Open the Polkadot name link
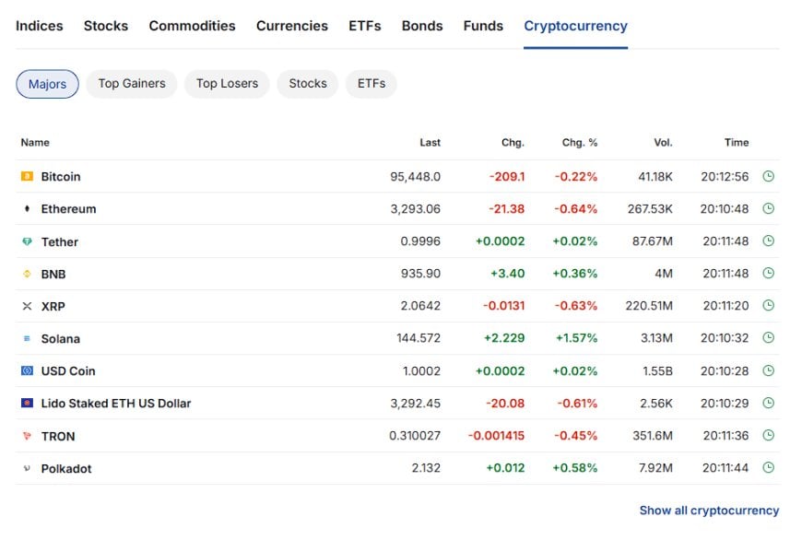The width and height of the screenshot is (802, 540). point(66,468)
